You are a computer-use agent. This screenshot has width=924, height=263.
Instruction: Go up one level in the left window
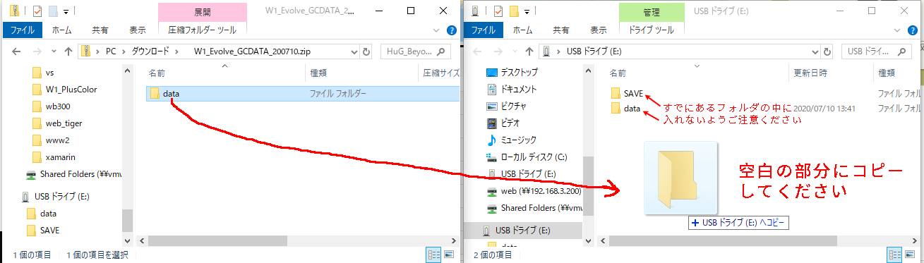[68, 51]
